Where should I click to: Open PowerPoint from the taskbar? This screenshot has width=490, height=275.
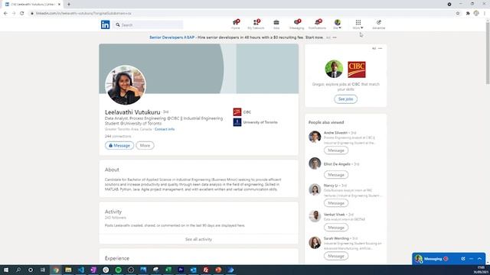tap(218, 270)
